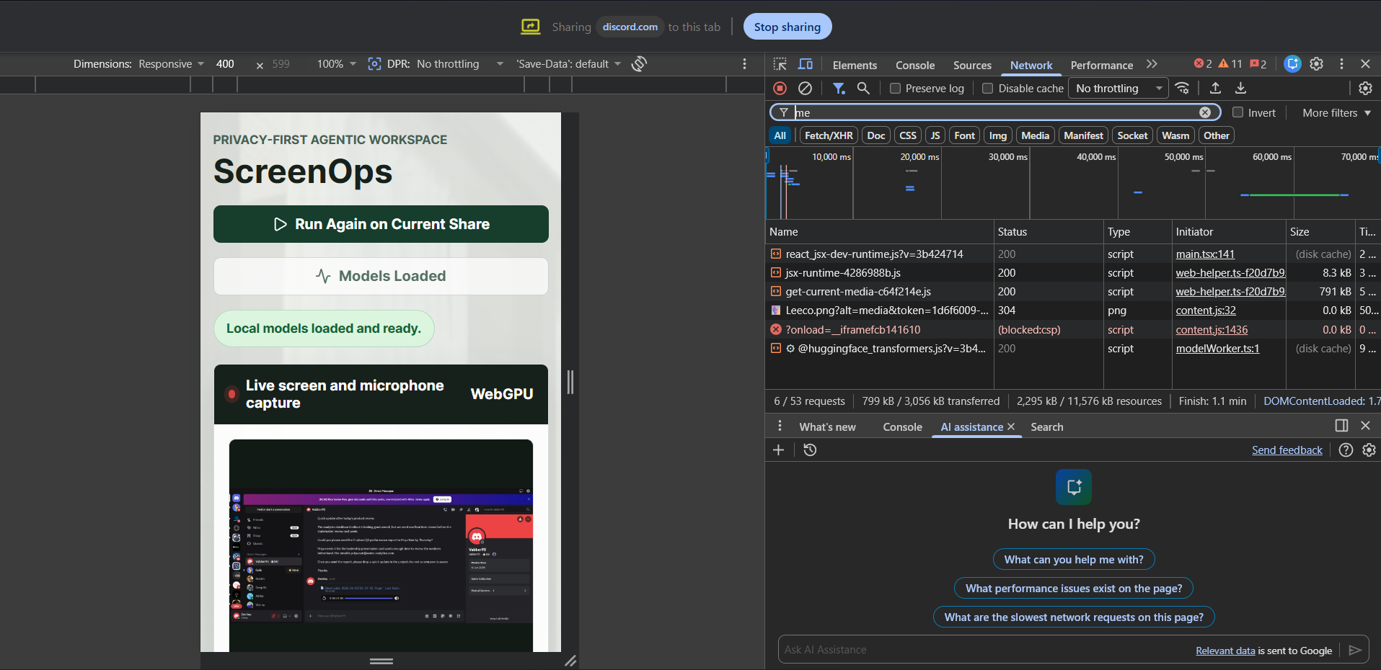Open device toolbar more options menu
This screenshot has height=670, width=1381.
coord(745,64)
